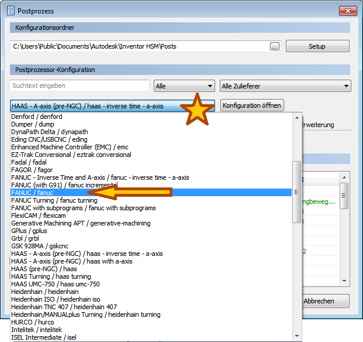Select Intelitek / intelitek entry

click(151, 330)
